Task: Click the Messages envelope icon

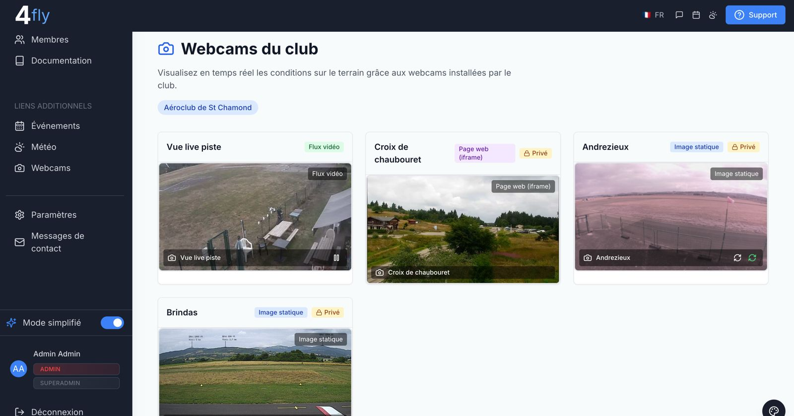Action: 19,242
